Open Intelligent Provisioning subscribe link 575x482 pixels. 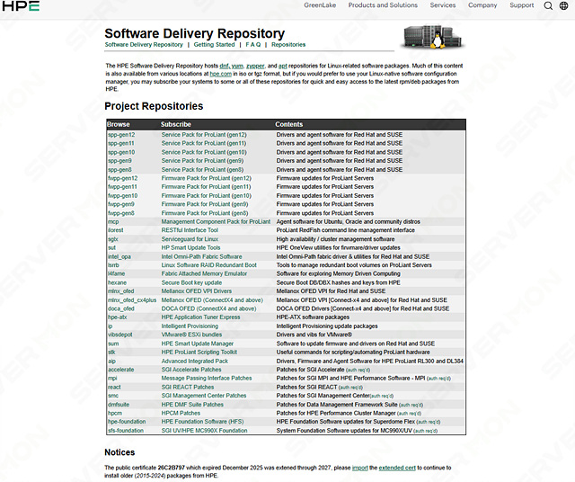click(x=190, y=326)
